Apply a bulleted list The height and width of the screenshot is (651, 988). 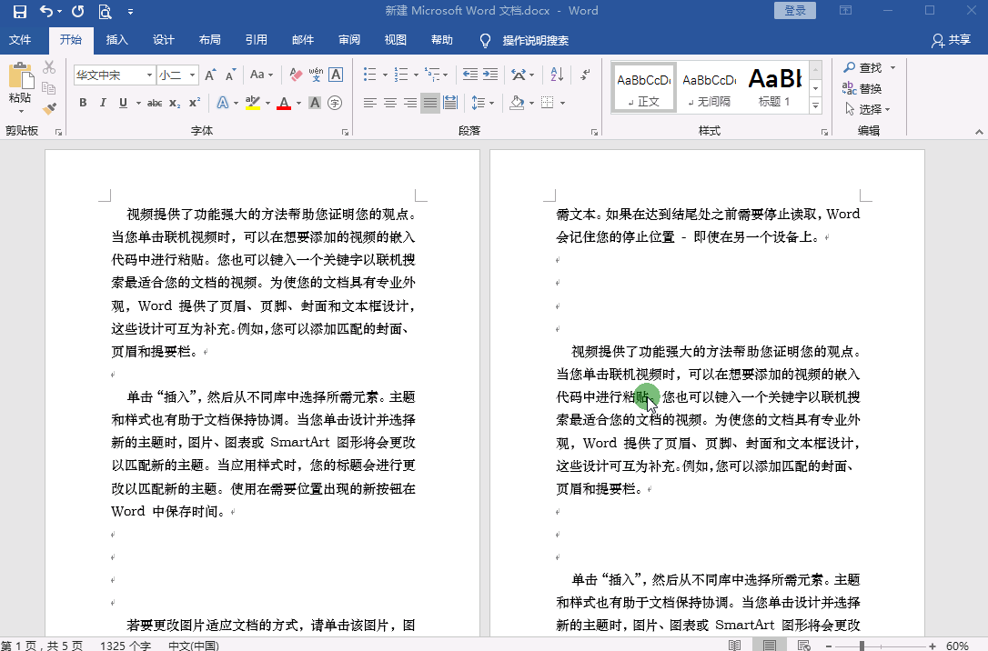pos(370,75)
